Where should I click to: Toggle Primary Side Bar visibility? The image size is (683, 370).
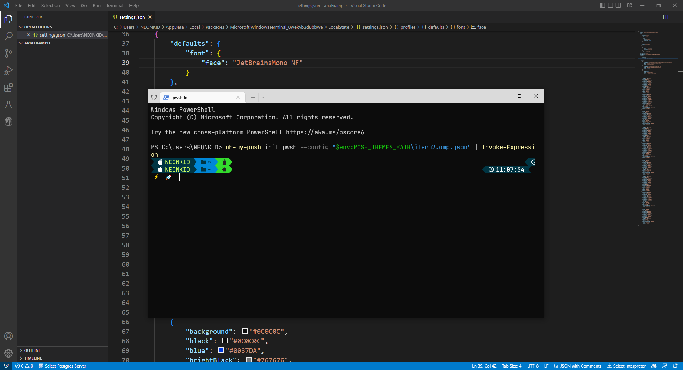coord(602,5)
